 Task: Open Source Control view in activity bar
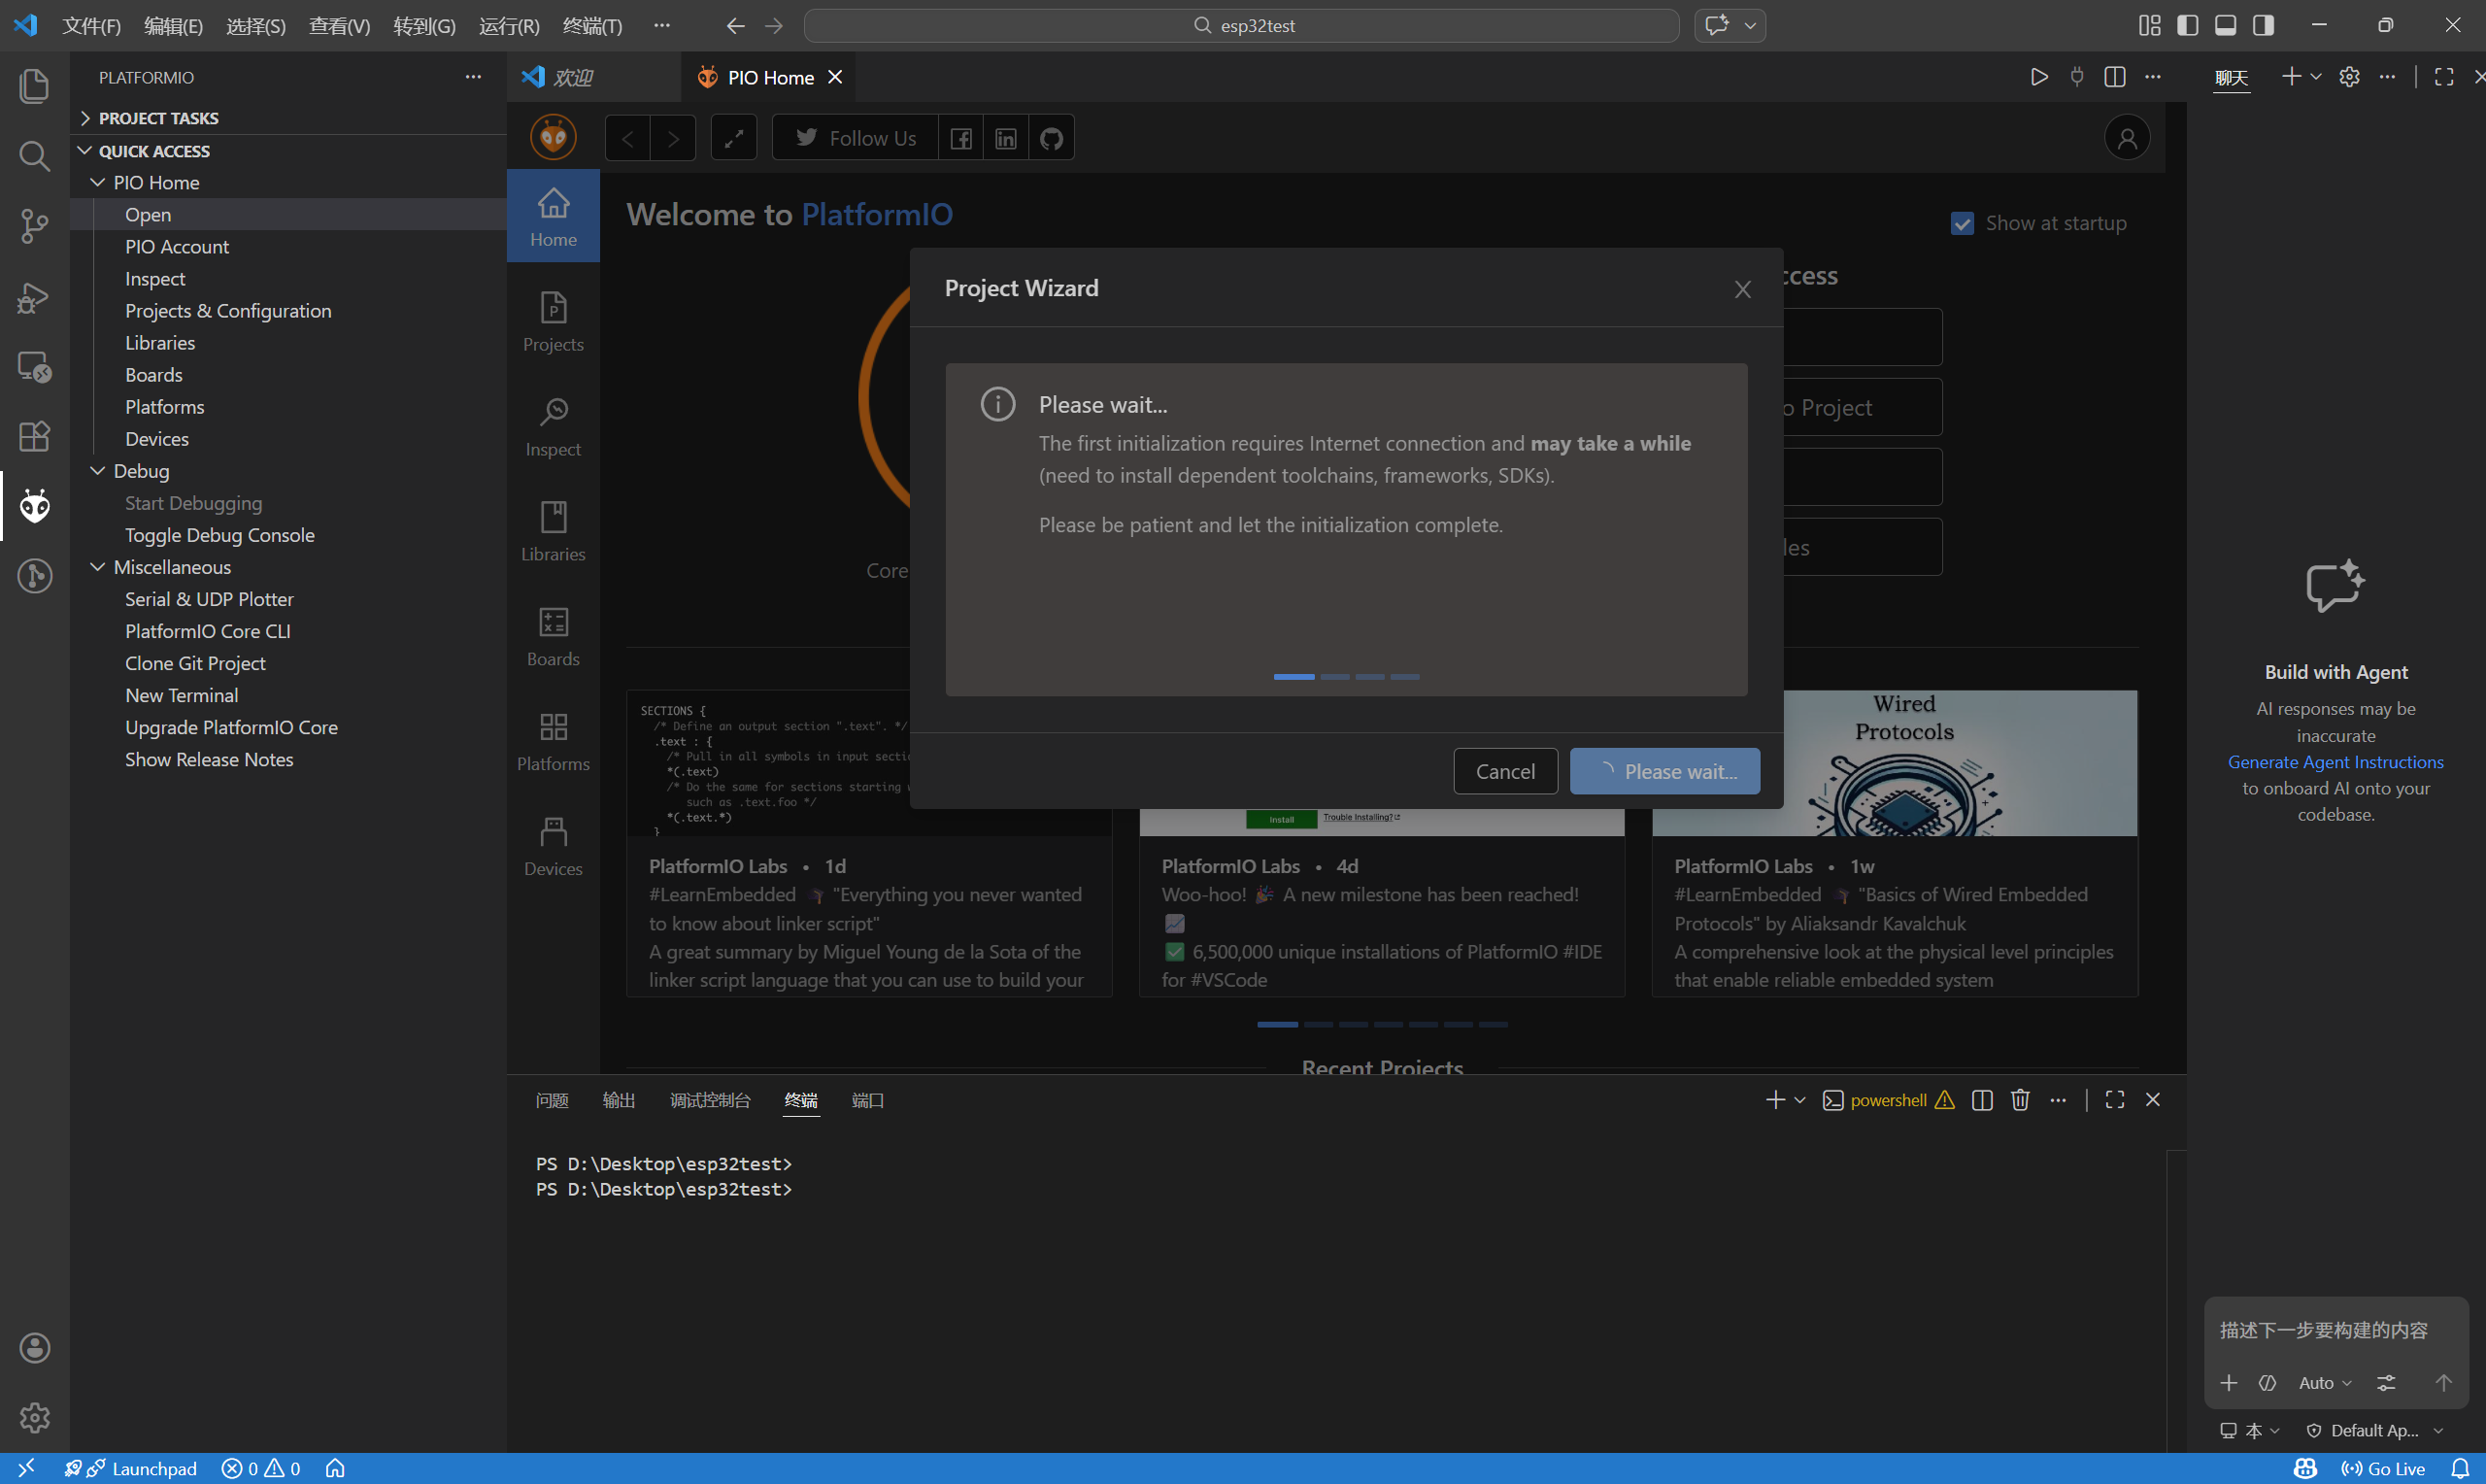click(34, 226)
